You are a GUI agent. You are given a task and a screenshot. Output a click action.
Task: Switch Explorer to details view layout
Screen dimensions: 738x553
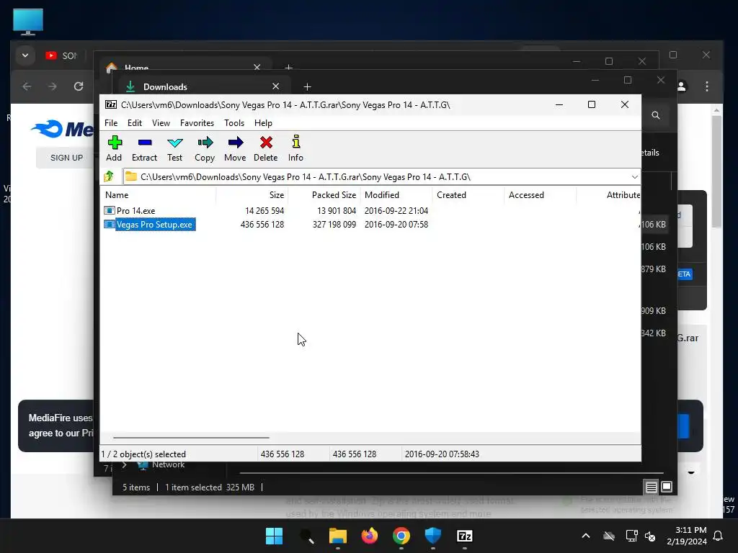651,487
